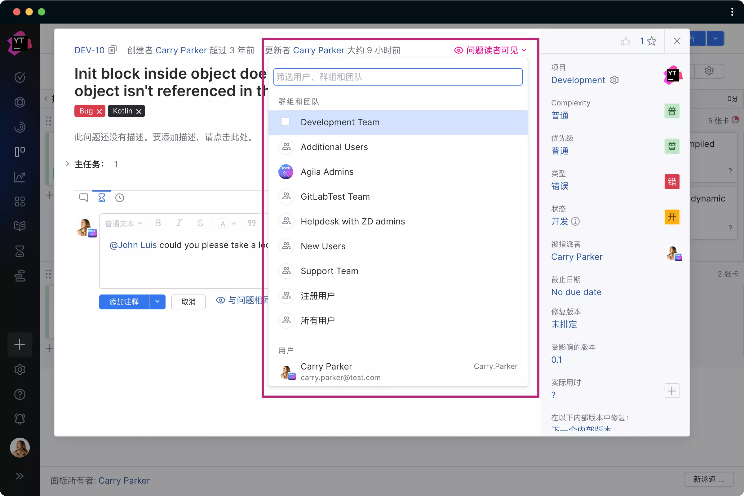Viewport: 744px width, 496px height.
Task: Click Carry Parker user entry in list
Action: click(398, 371)
